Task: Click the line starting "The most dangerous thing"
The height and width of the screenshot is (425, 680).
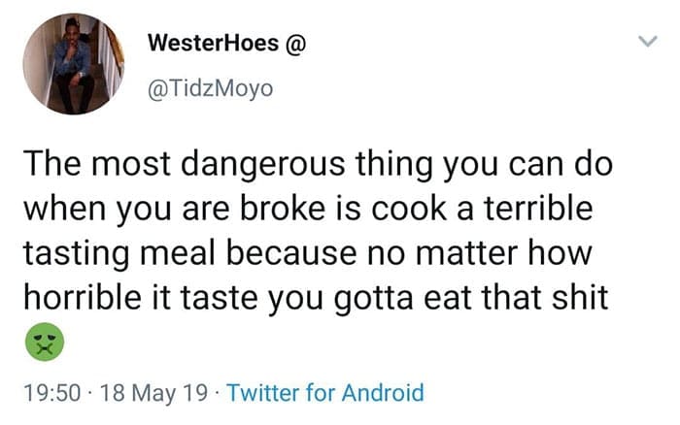Action: [317, 165]
